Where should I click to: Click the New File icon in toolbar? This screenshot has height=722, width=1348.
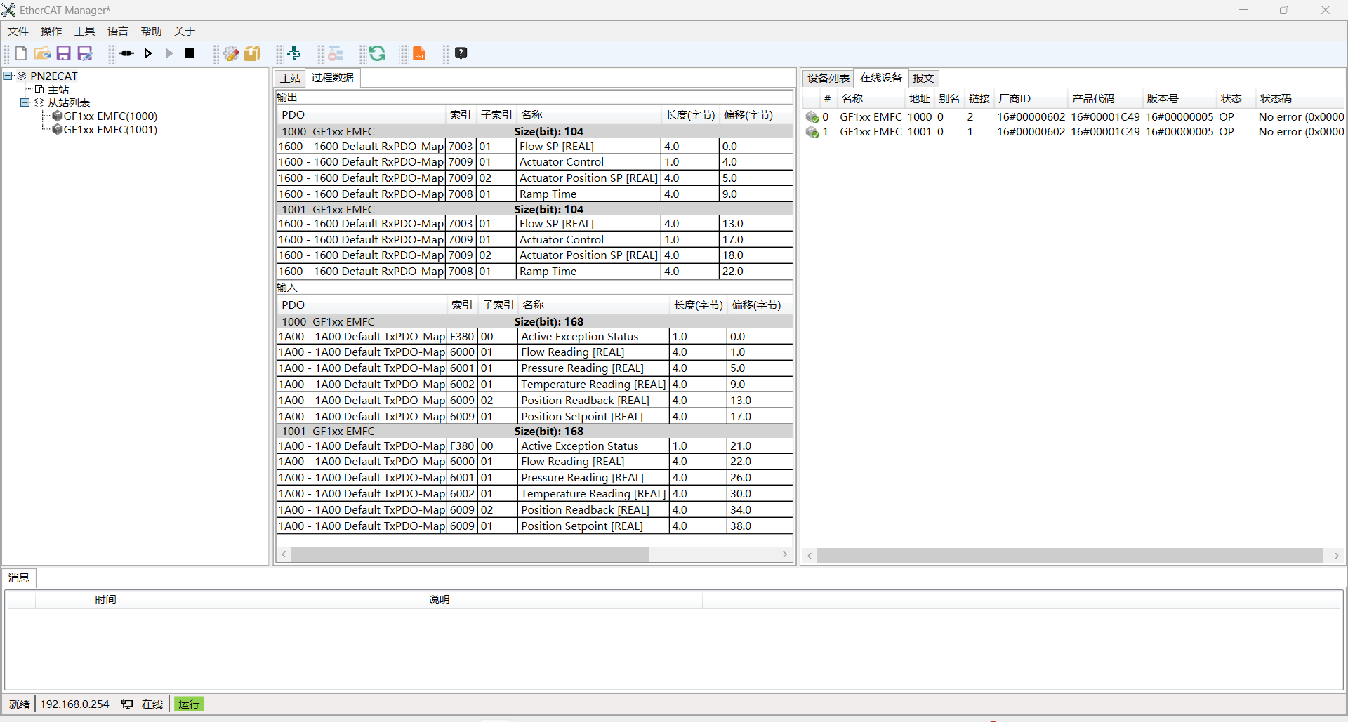point(21,53)
